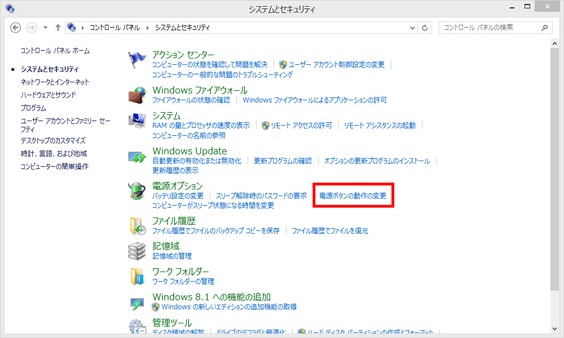Click the Administrative Tools gear icon
Screen dimensions: 564x338
point(137,326)
